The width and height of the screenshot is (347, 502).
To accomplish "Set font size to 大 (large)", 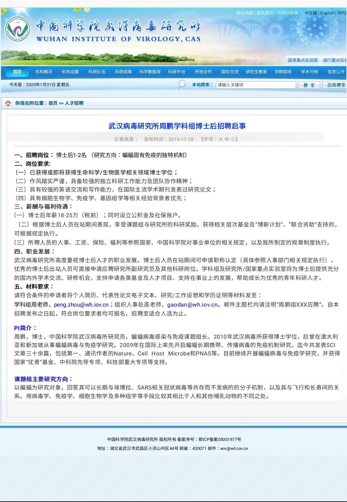I will coord(221,139).
